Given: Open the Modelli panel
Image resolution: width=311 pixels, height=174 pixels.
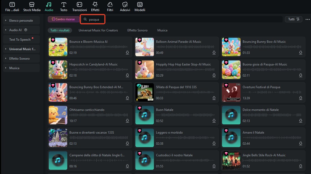Looking at the screenshot, I should (140, 7).
